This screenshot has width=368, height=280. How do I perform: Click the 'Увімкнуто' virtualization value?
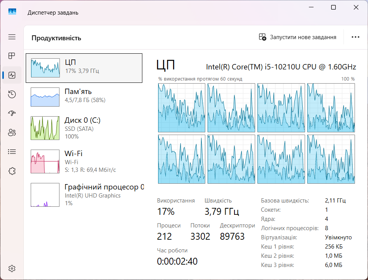coord(338,237)
